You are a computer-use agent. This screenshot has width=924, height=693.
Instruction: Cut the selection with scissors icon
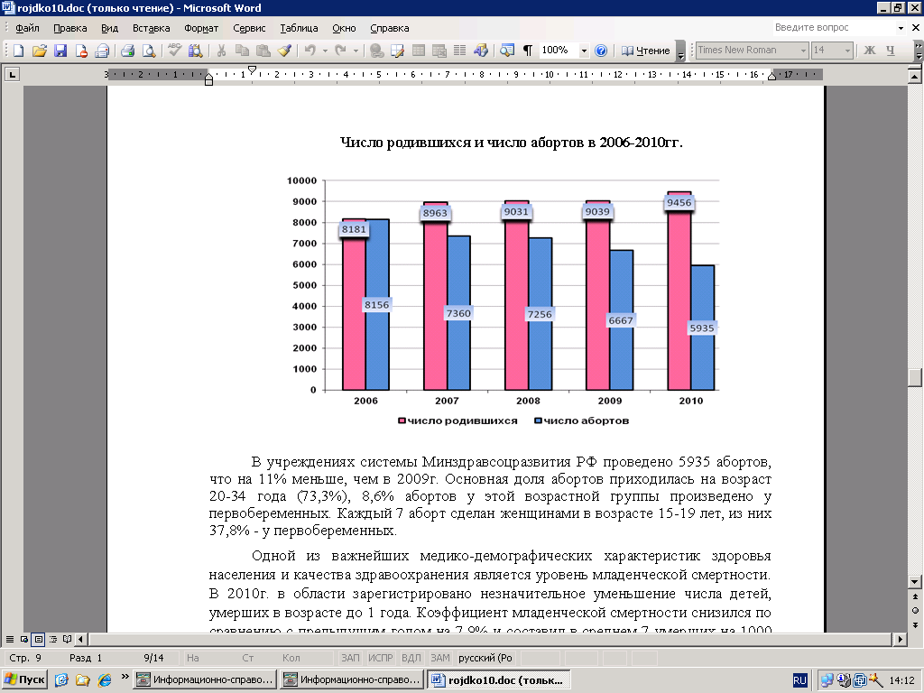click(x=222, y=51)
